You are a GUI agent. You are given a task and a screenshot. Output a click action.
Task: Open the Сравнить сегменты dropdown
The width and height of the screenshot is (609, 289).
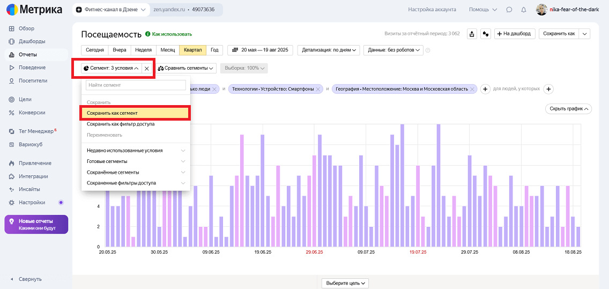186,69
